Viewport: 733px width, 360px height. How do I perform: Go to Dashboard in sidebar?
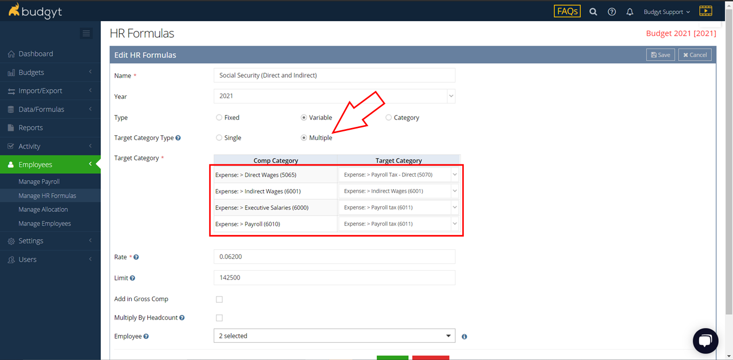tap(50, 54)
